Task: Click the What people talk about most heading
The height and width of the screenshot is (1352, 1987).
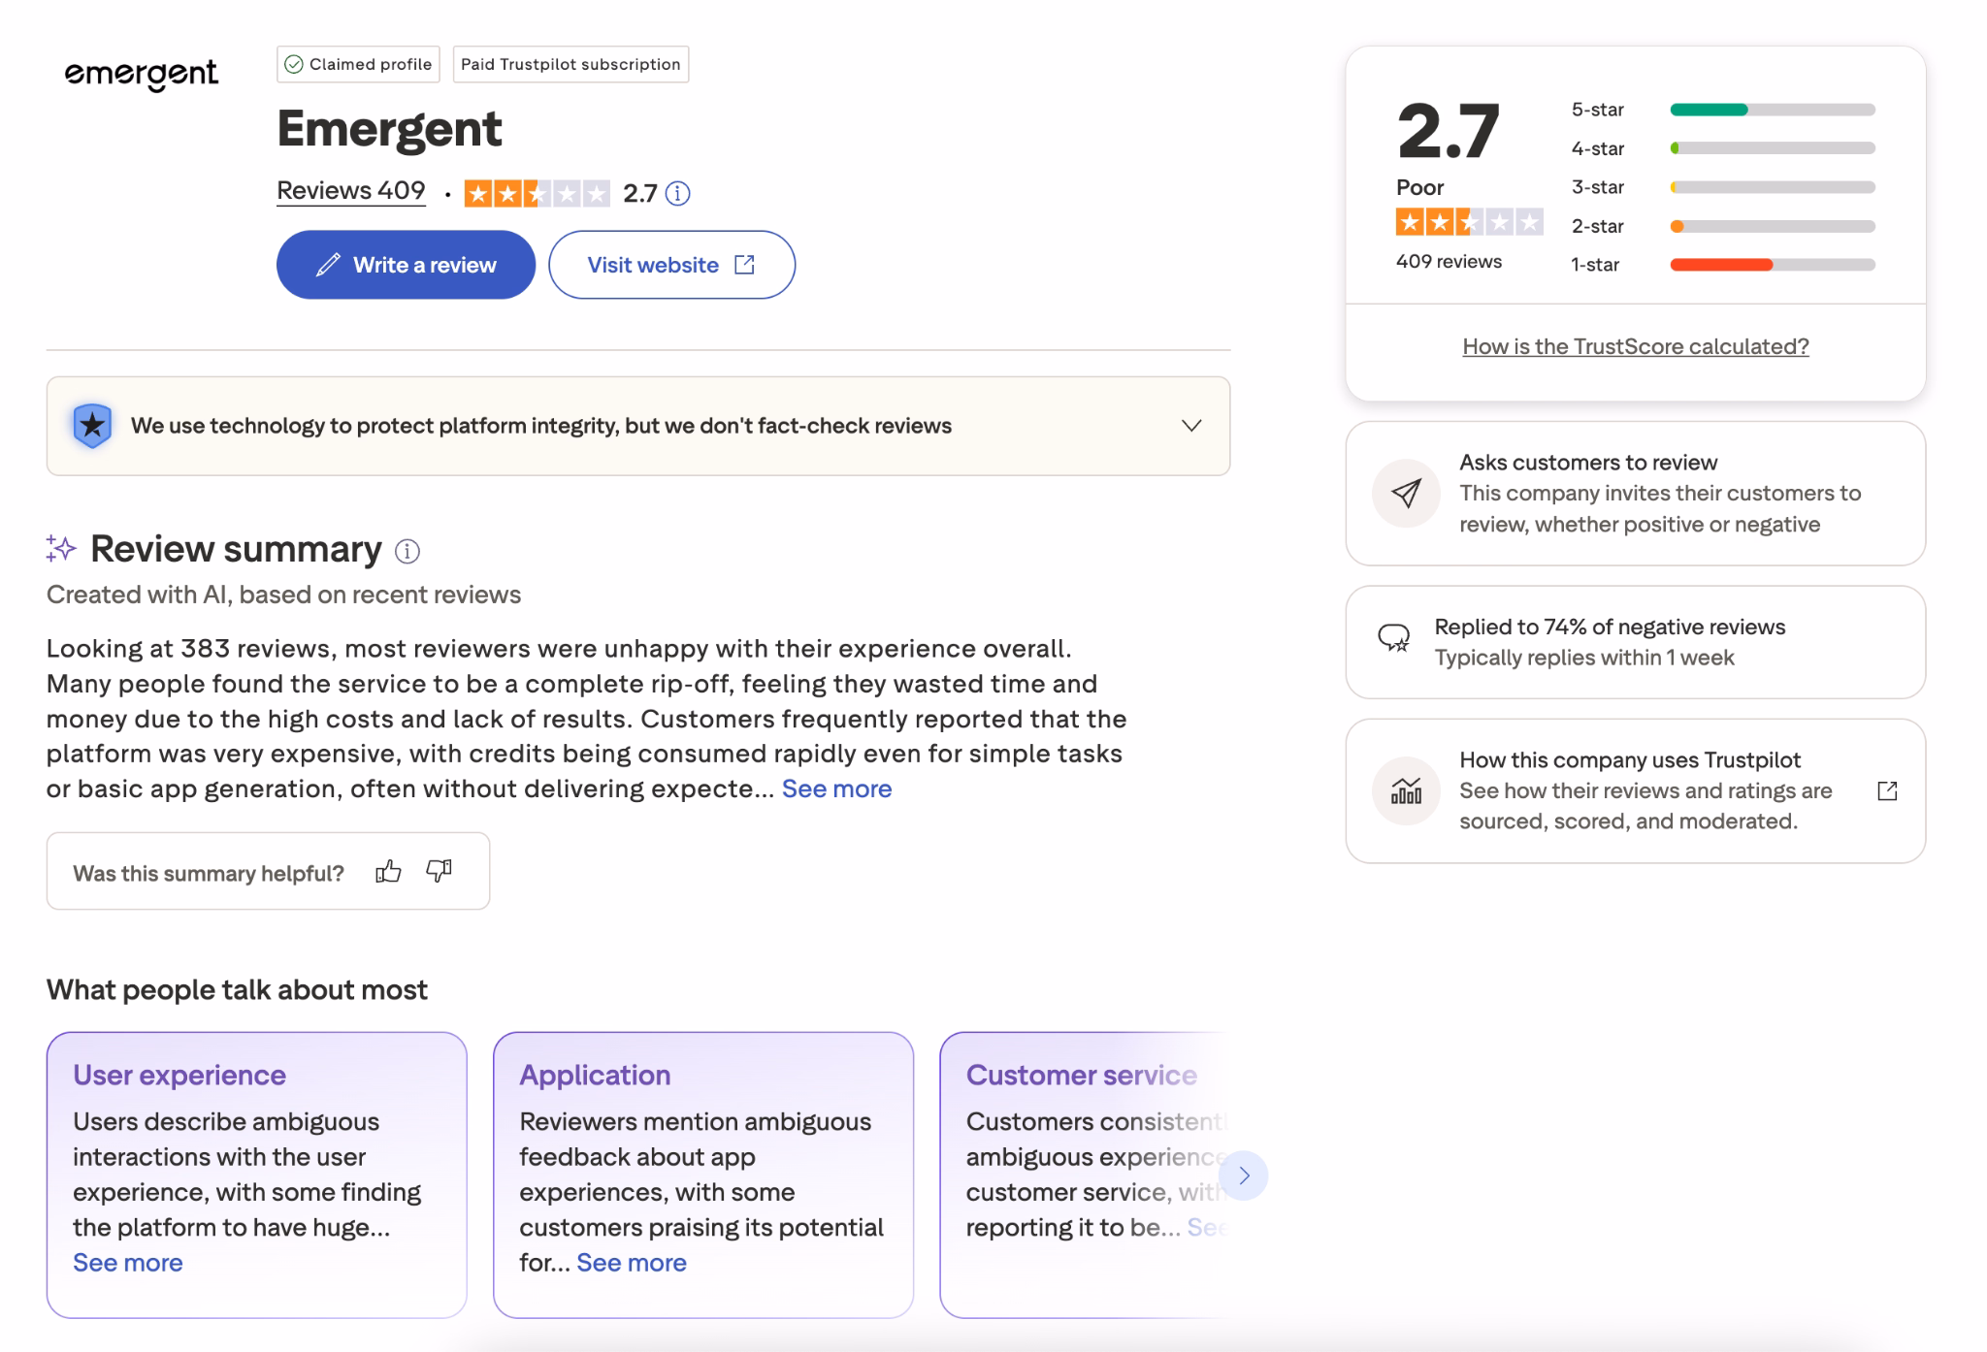Action: pos(237,989)
